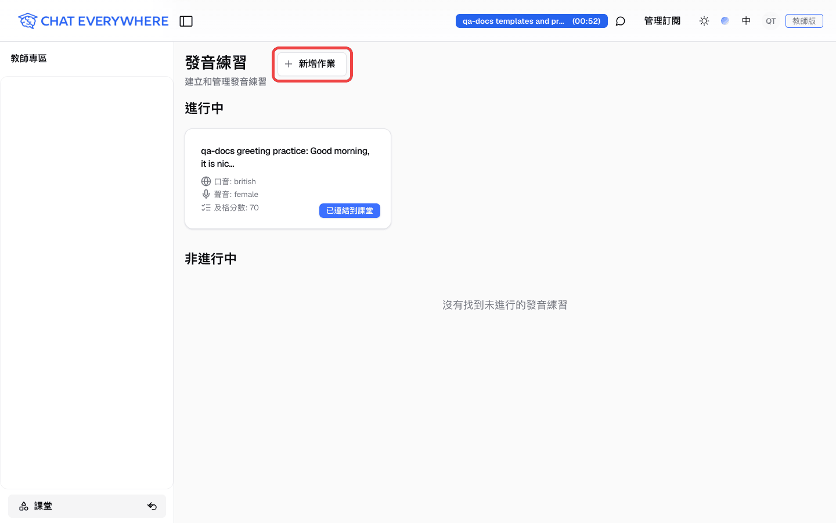The width and height of the screenshot is (836, 523).
Task: Click the blue gradient orb icon
Action: click(x=725, y=21)
